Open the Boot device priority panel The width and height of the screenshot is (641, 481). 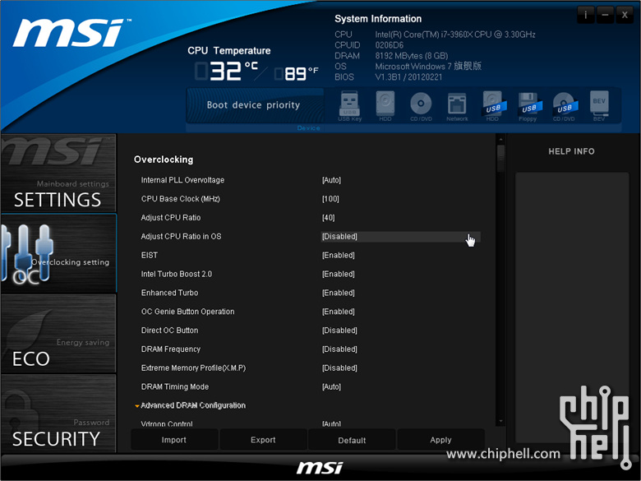point(254,105)
